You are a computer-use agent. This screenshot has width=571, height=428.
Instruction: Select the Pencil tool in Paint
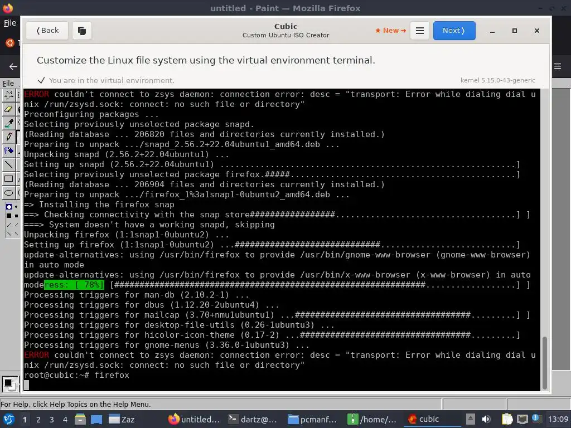point(8,137)
